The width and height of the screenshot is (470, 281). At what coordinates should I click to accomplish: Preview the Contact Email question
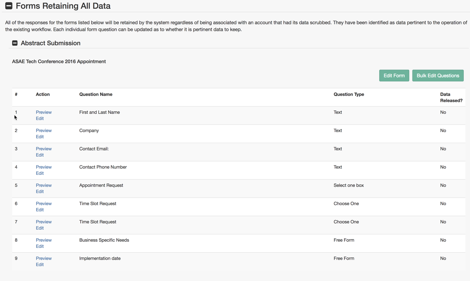pyautogui.click(x=44, y=149)
